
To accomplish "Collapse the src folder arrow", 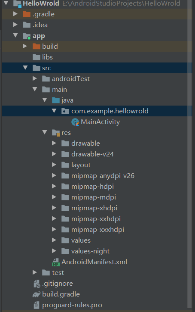I will [25, 68].
